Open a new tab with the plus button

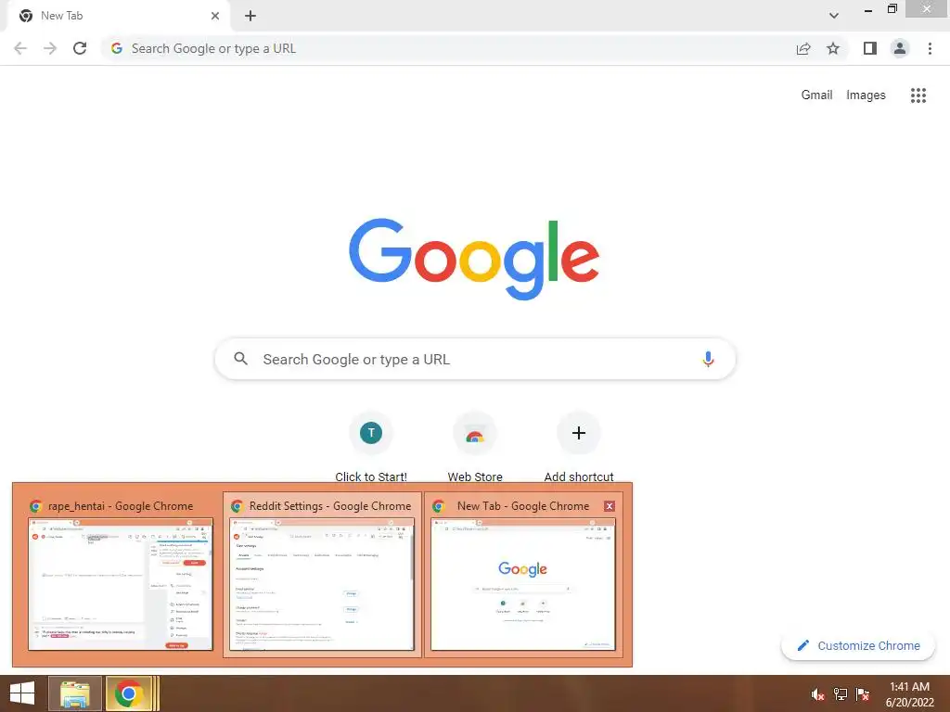(x=250, y=16)
